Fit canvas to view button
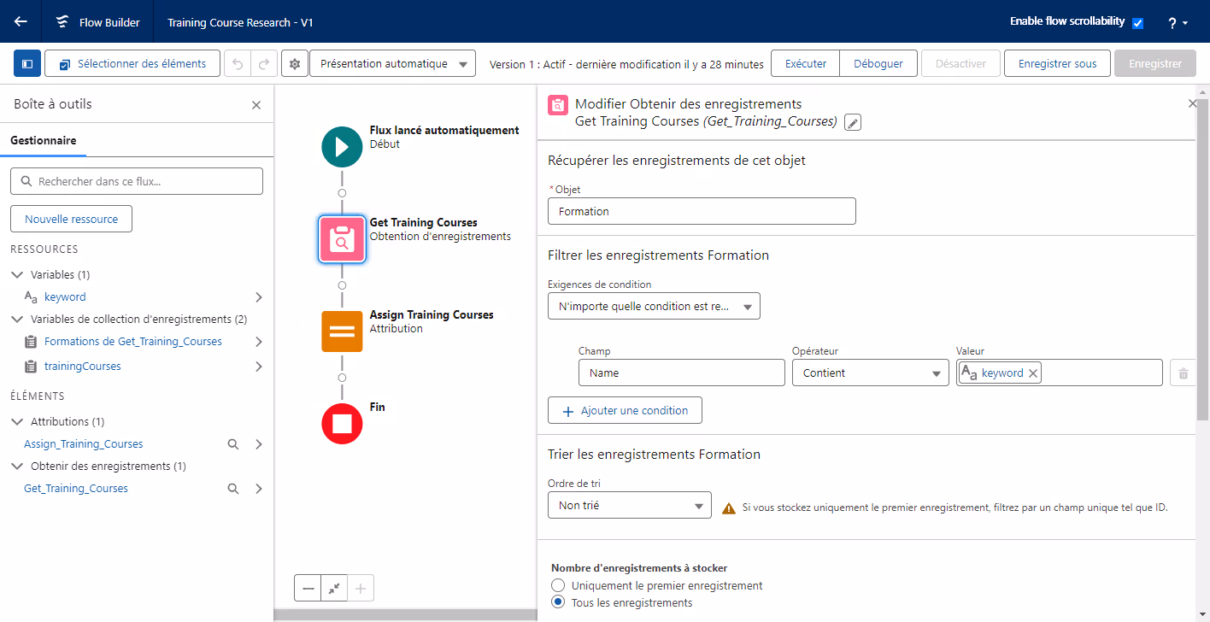The height and width of the screenshot is (622, 1210). click(x=334, y=588)
